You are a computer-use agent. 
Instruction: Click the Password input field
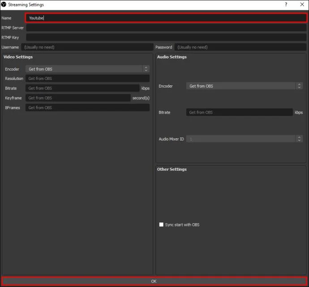pyautogui.click(x=240, y=47)
